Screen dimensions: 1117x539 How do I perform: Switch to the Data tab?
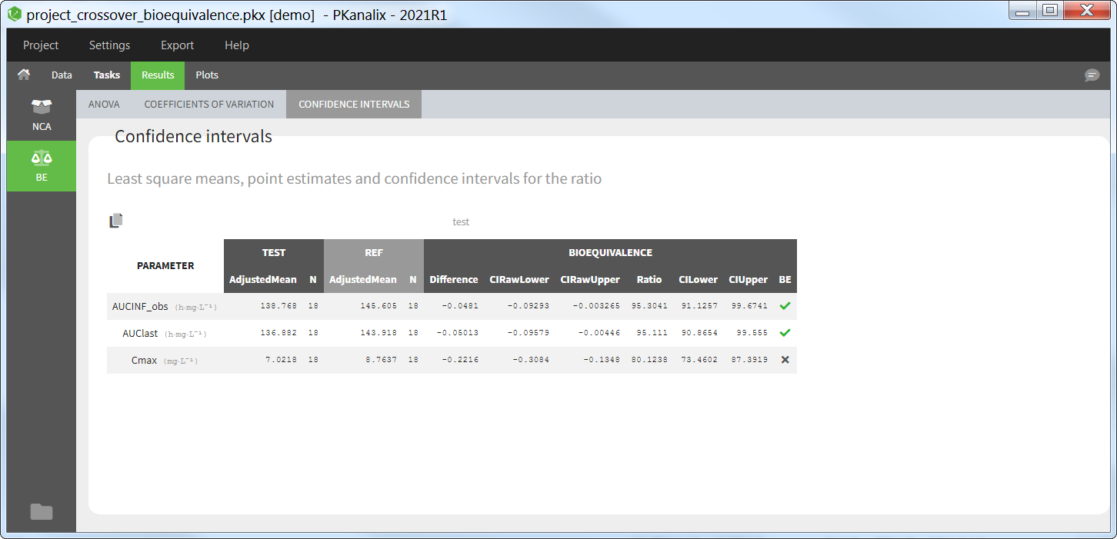(62, 75)
